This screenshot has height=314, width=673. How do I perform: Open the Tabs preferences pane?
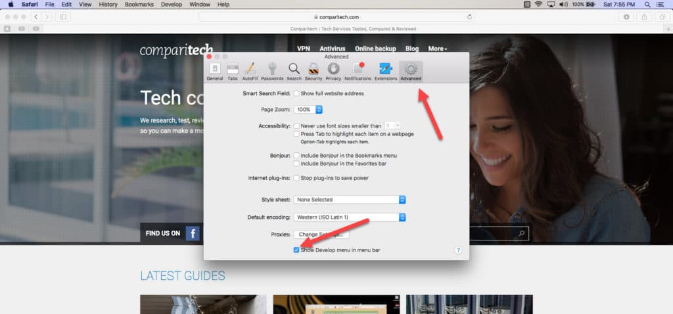pos(233,72)
